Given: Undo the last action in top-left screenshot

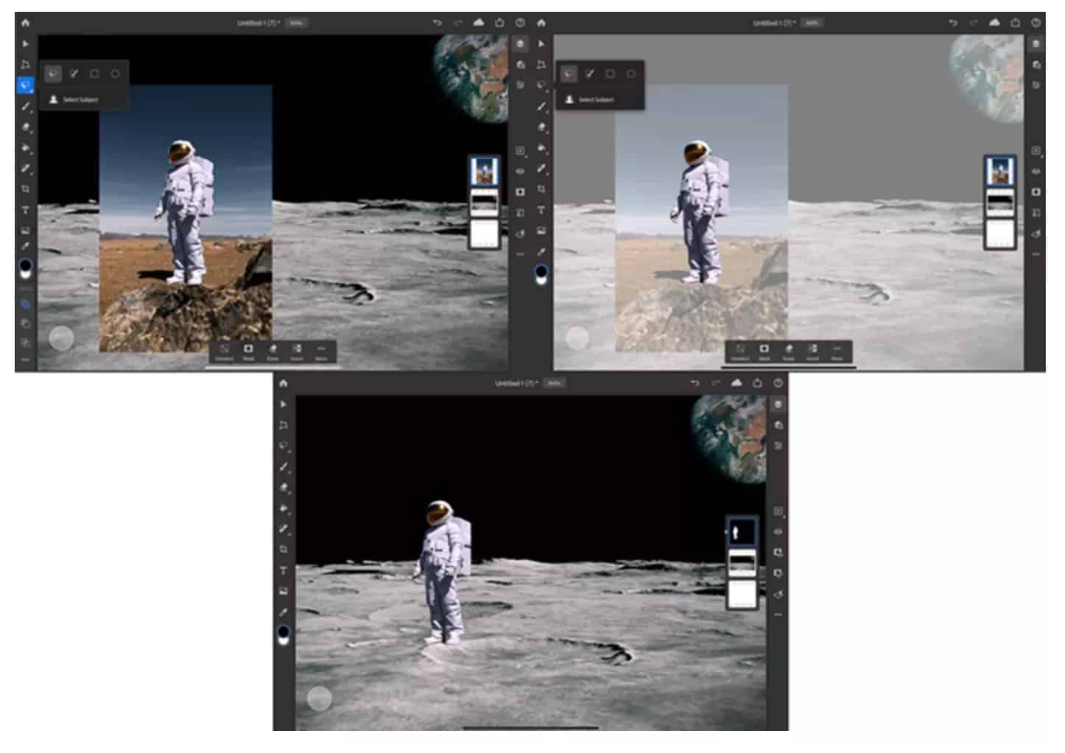Looking at the screenshot, I should tap(437, 23).
